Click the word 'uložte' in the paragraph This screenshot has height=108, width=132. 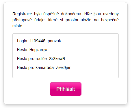[x=86, y=20]
